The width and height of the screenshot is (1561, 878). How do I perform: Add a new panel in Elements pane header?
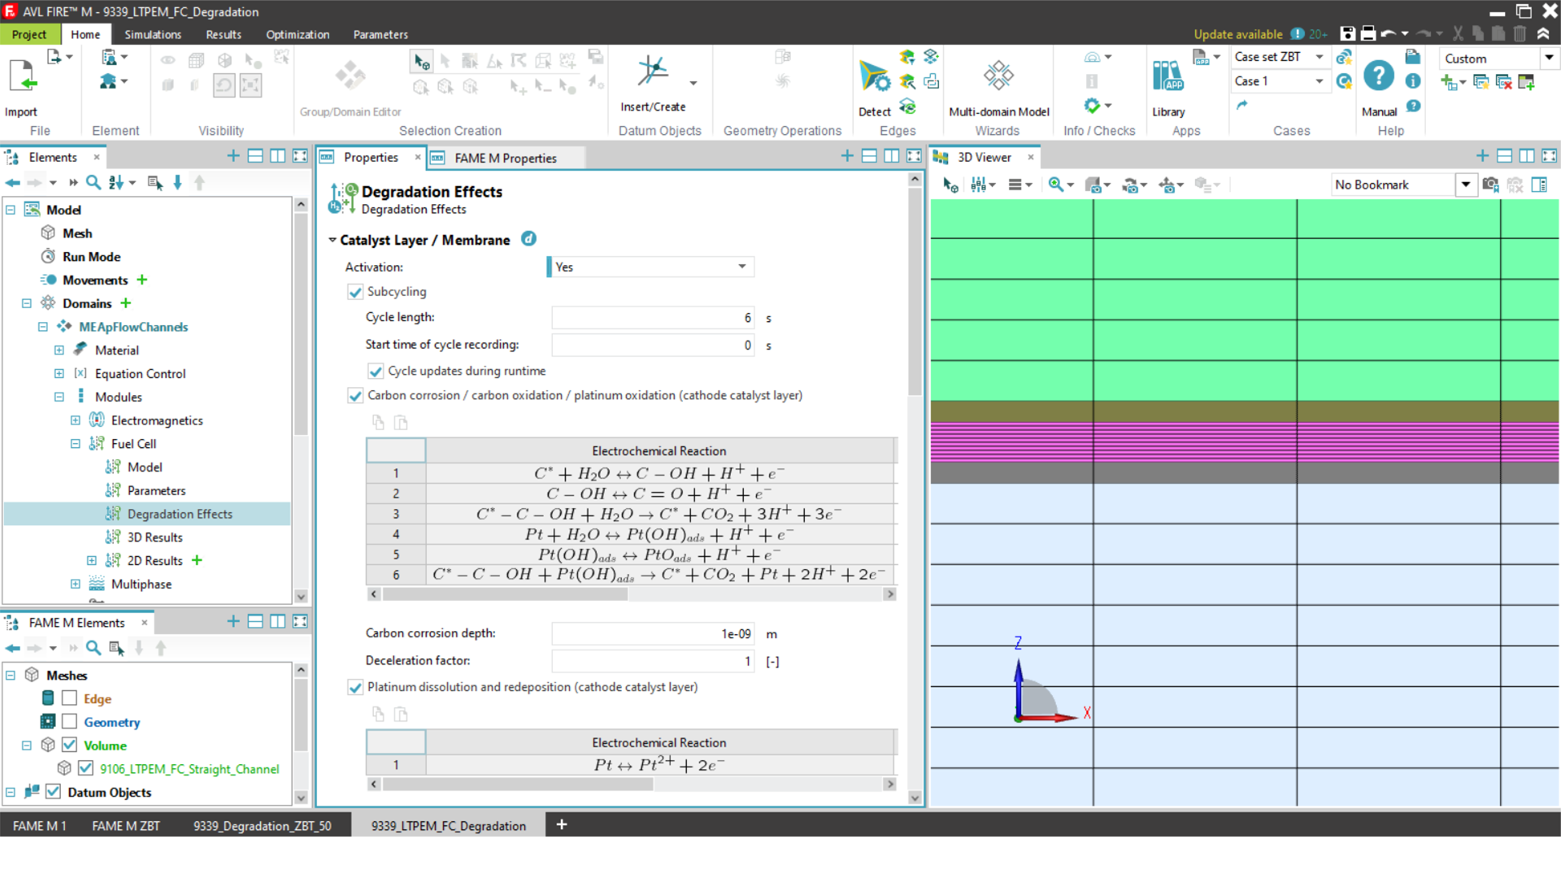coord(233,156)
